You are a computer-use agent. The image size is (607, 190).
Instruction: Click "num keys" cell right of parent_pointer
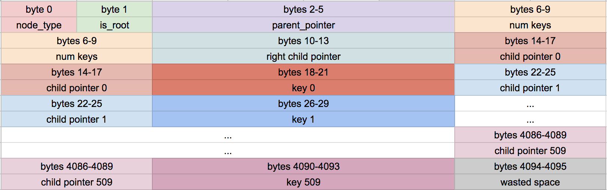click(x=530, y=25)
